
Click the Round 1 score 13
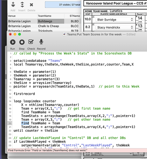140,26
